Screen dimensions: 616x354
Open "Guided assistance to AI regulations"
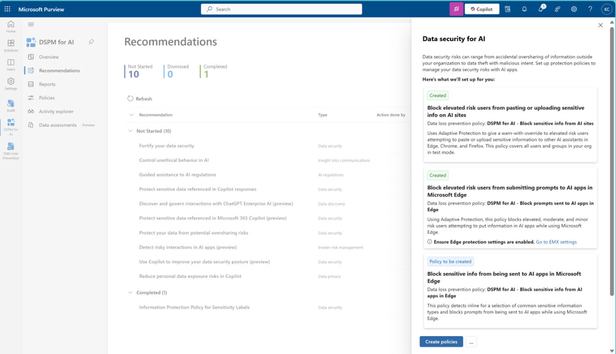(178, 175)
